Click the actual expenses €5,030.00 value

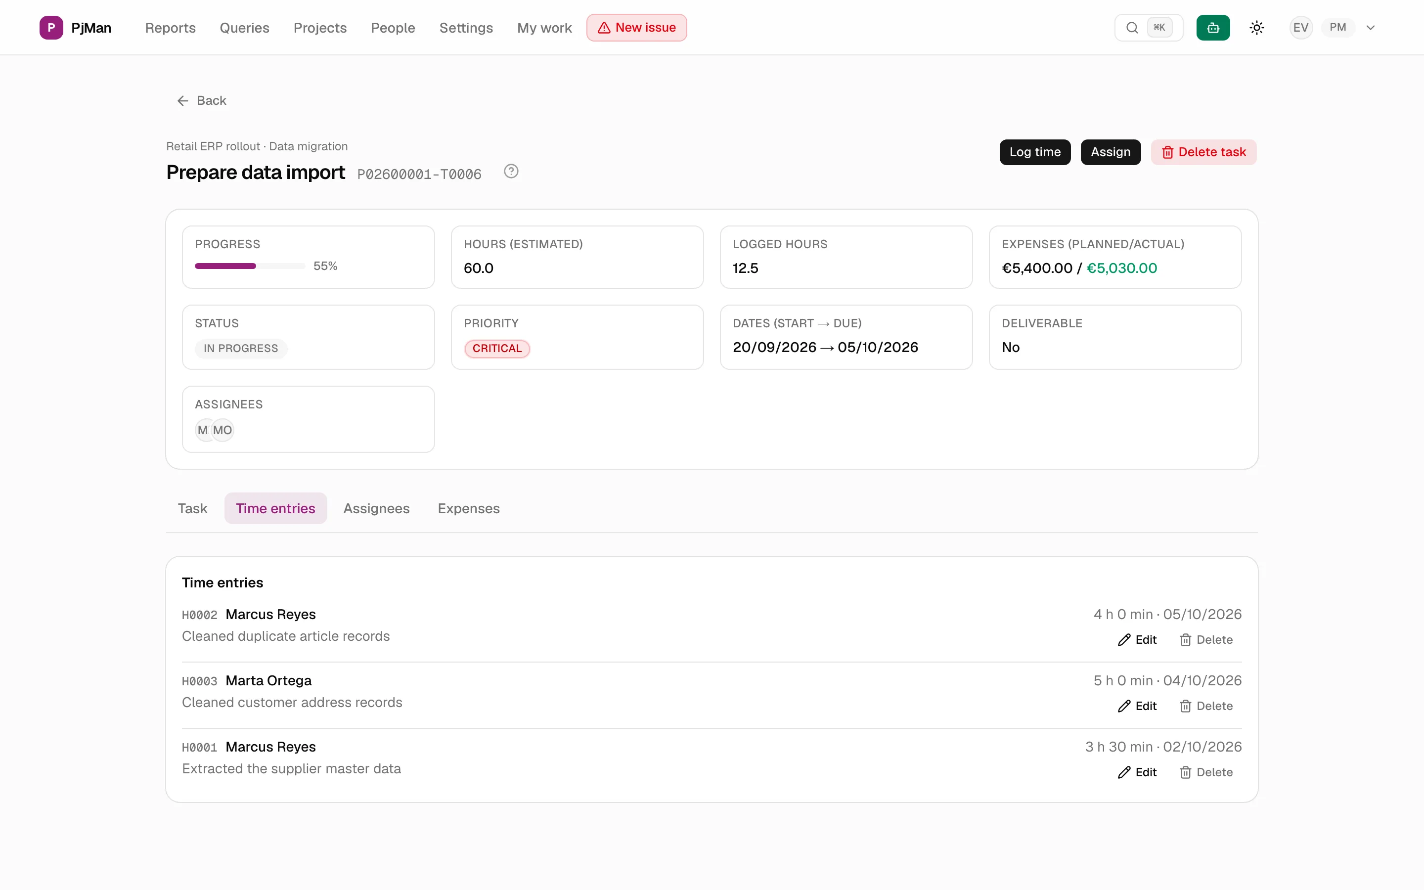1121,268
